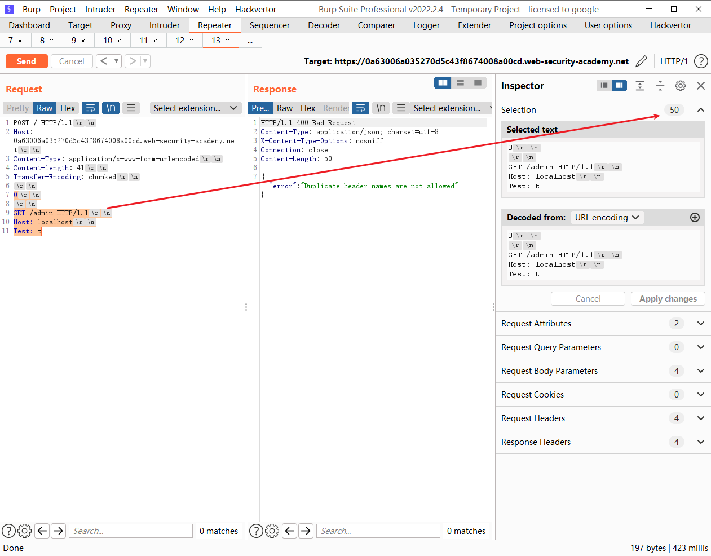
Task: Toggle non-printable characters in Response viewer
Action: click(381, 108)
